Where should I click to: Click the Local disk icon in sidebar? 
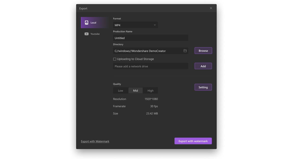[x=87, y=23]
